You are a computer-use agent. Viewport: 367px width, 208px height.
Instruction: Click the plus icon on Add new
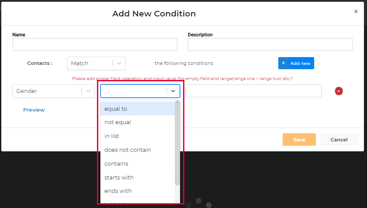pos(283,63)
